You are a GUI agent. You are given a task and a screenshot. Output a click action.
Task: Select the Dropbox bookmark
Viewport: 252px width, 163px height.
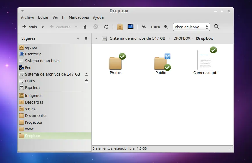point(55,136)
